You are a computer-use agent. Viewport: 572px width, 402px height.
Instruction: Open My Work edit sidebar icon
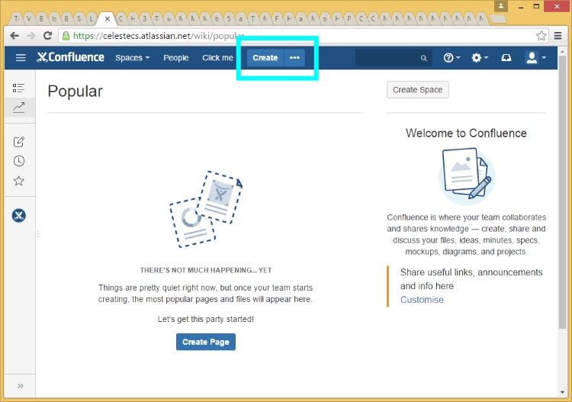click(x=18, y=142)
